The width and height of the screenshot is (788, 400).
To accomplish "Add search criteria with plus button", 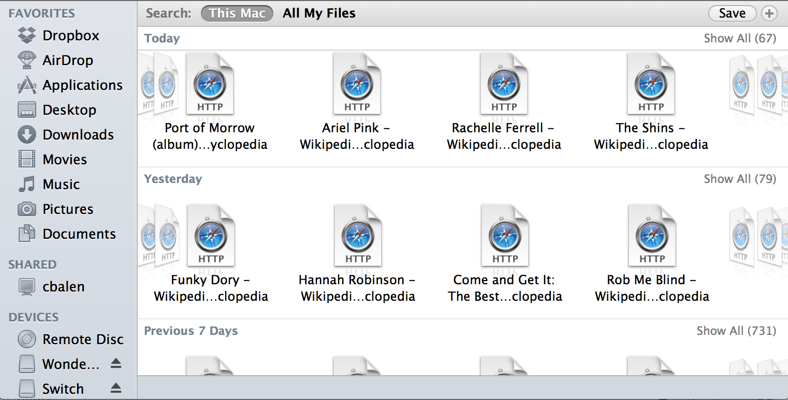I will point(769,13).
